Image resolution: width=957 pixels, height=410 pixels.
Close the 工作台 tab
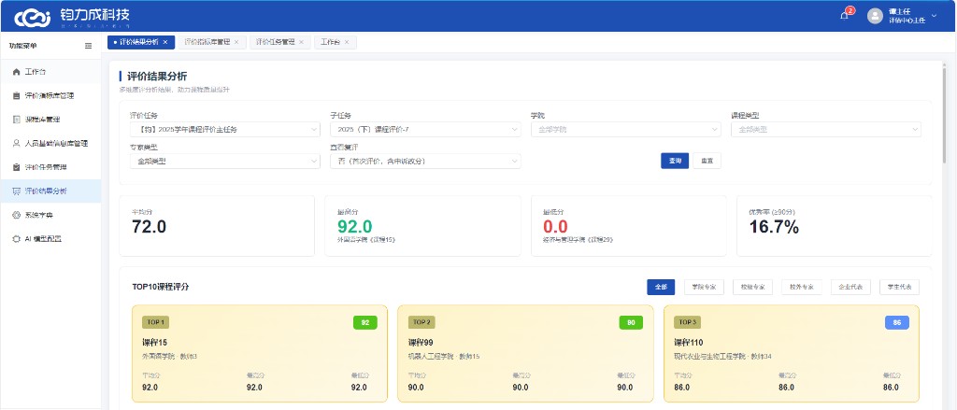click(347, 42)
